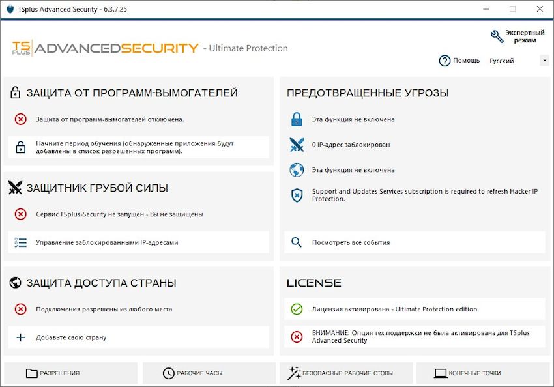Minimize the TSplus window
The width and height of the screenshot is (554, 387).
486,9
